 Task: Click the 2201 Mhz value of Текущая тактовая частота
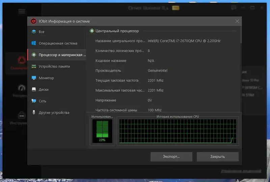[x=156, y=80]
